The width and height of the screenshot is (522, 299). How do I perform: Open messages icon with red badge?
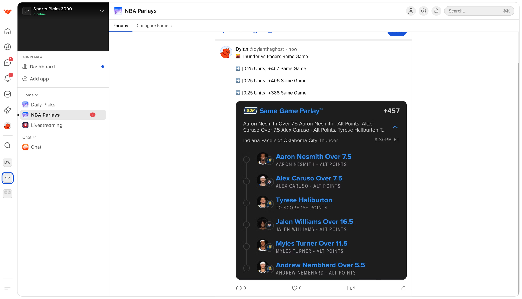point(8,63)
